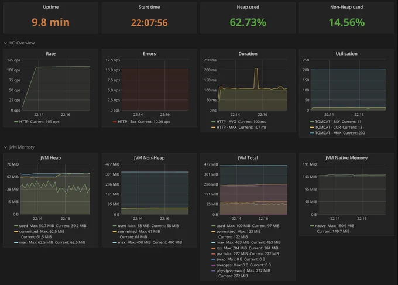Click the Max: 150.6 MiB text
The height and width of the screenshot is (285, 398).
pos(341,226)
